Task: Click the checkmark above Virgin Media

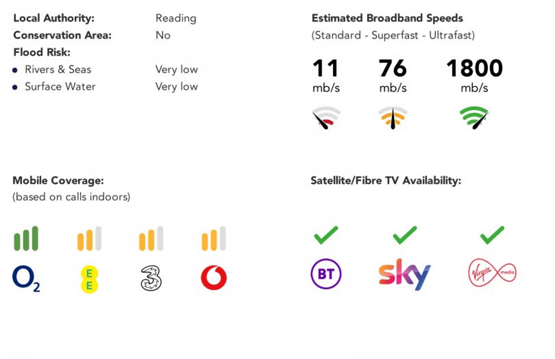Action: pyautogui.click(x=492, y=235)
